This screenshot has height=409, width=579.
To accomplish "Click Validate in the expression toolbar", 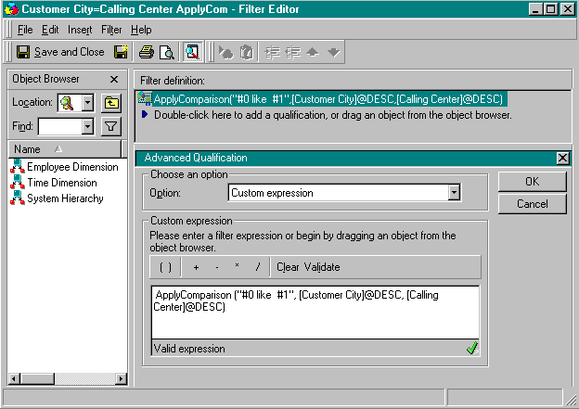I will point(322,267).
